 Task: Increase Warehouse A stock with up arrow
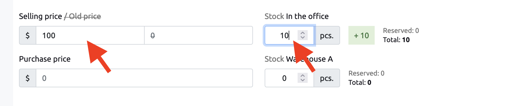click(303, 76)
